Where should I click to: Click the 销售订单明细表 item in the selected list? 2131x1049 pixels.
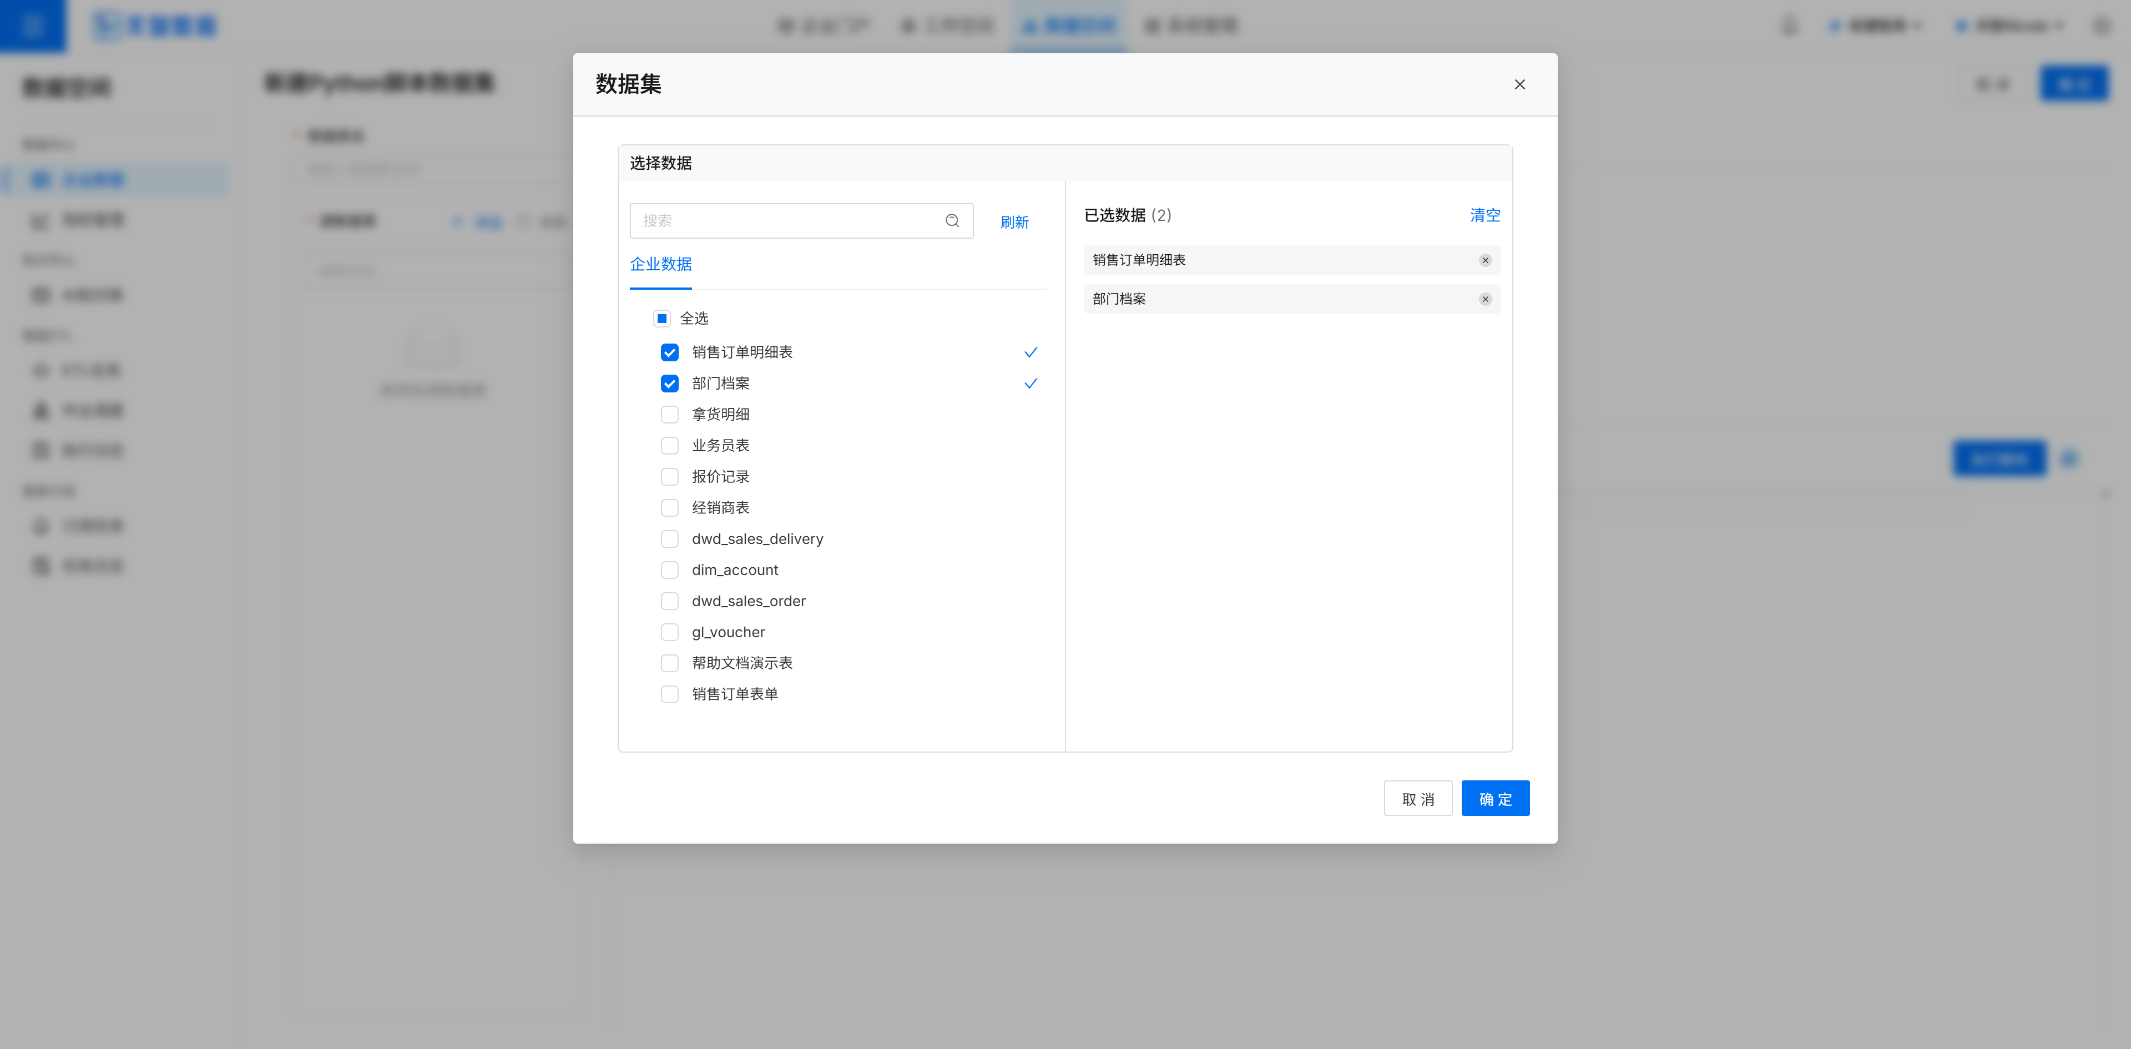(x=1291, y=261)
